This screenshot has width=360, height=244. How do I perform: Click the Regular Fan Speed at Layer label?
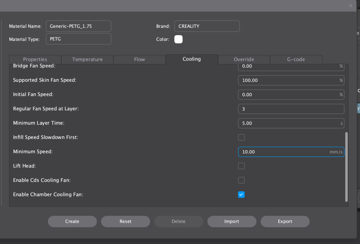[46, 109]
